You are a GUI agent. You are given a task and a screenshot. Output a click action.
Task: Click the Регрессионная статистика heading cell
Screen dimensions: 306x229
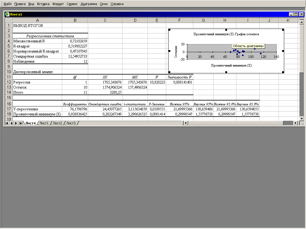point(50,36)
